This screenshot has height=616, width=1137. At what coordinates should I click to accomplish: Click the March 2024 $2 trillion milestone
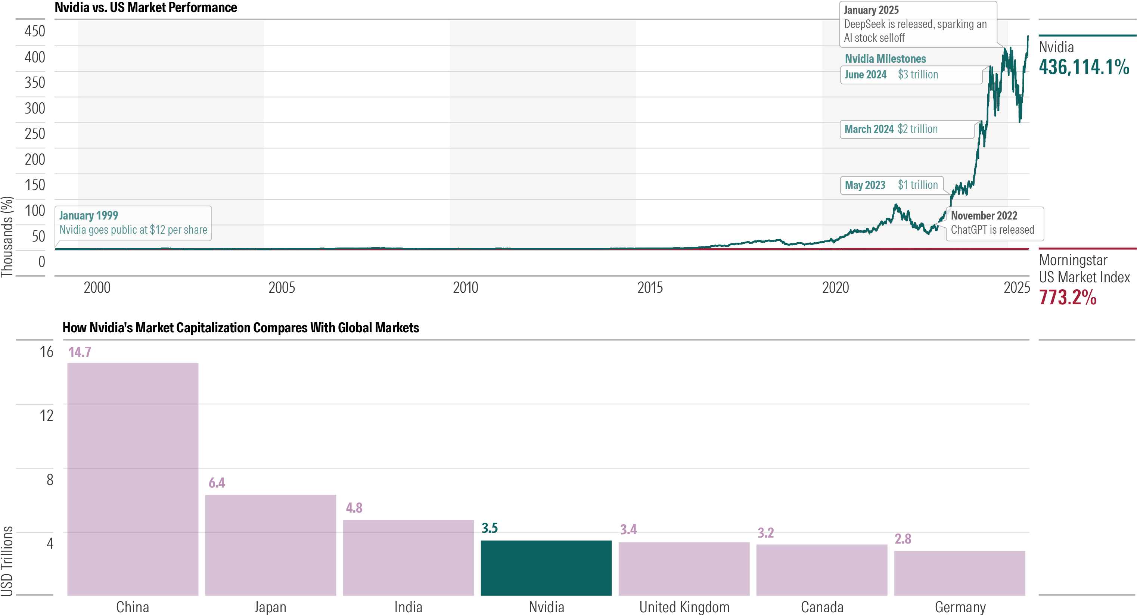pyautogui.click(x=907, y=129)
